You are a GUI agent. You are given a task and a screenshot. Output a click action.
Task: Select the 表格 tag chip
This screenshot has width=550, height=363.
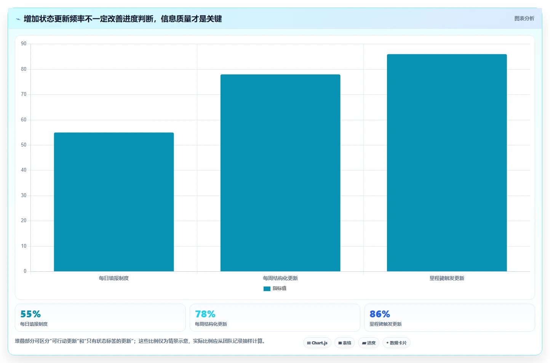click(x=345, y=343)
